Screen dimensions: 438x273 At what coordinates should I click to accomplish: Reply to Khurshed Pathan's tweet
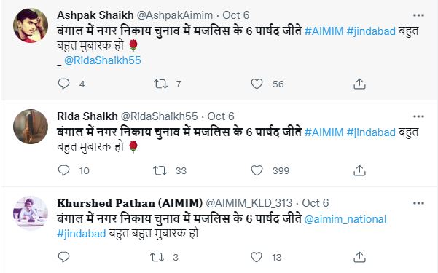pos(63,257)
